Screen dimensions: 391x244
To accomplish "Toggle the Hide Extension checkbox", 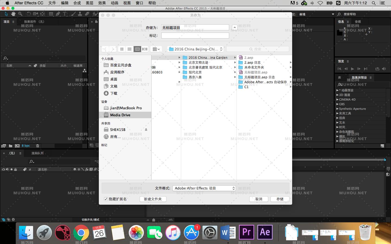I will pos(106,199).
